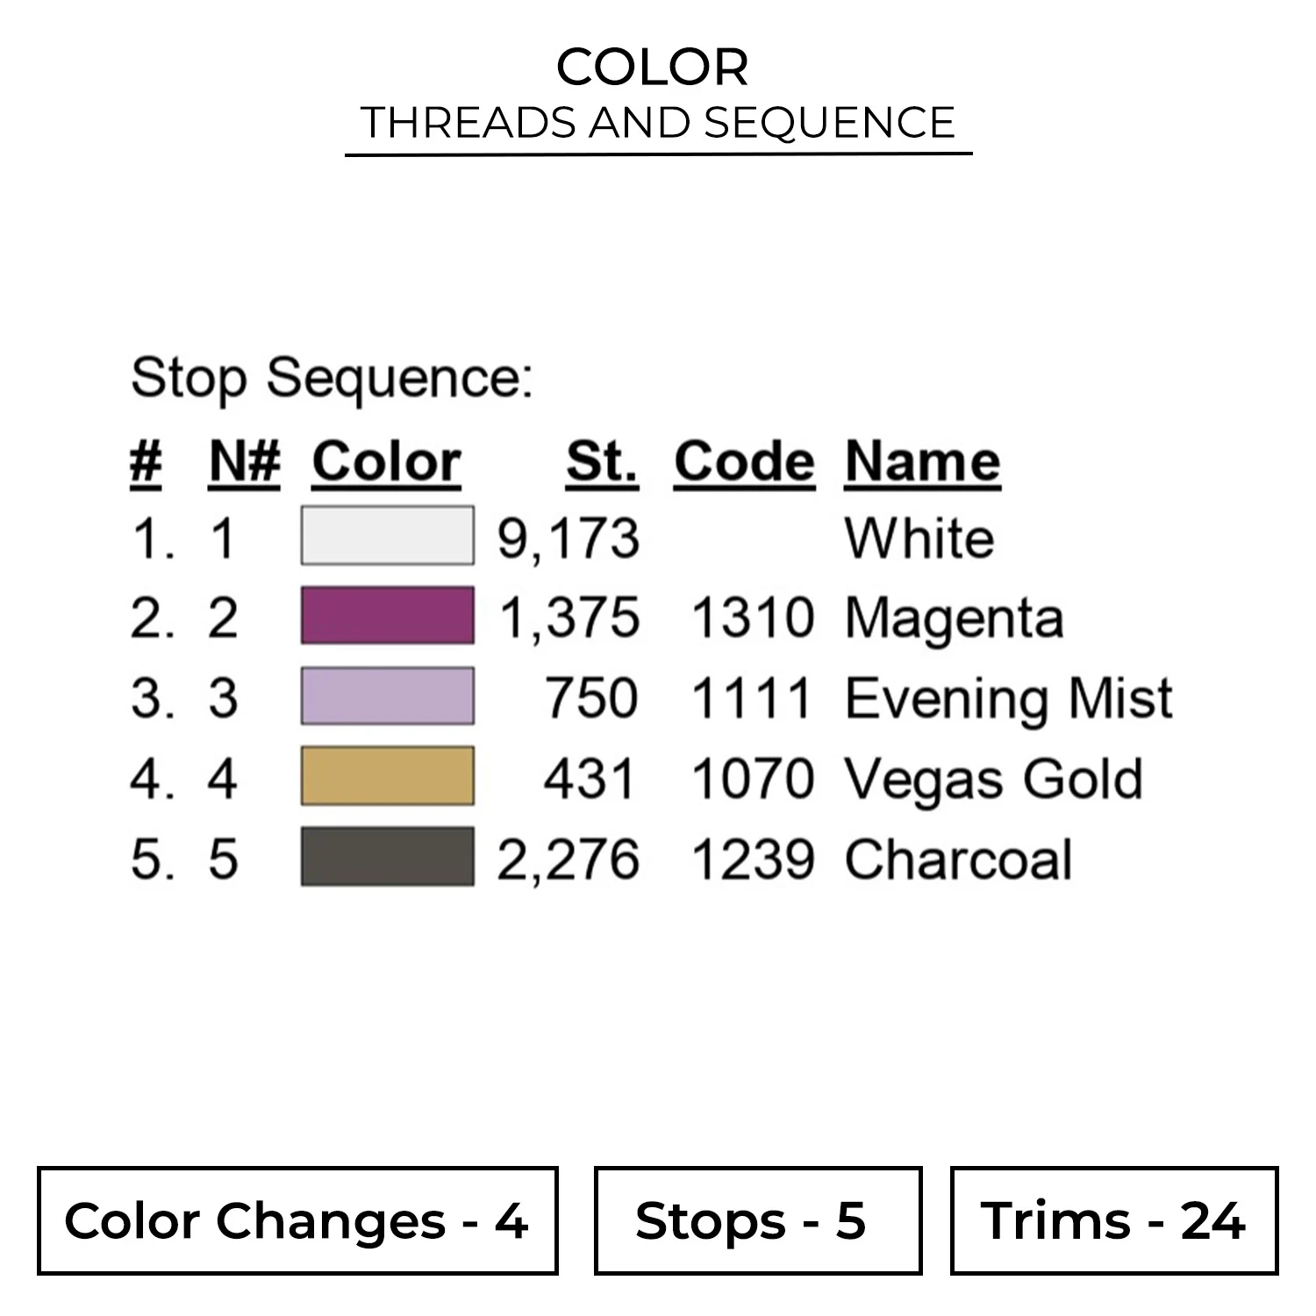The width and height of the screenshot is (1316, 1316).
Task: Choose the Vegas Gold color swatch
Action: [x=387, y=776]
